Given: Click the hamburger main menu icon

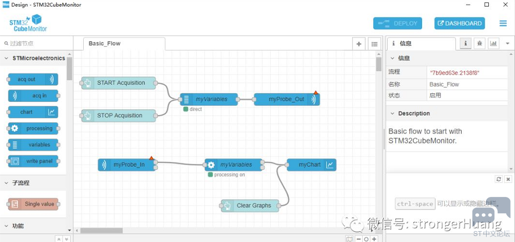Looking at the screenshot, I should pos(503,23).
